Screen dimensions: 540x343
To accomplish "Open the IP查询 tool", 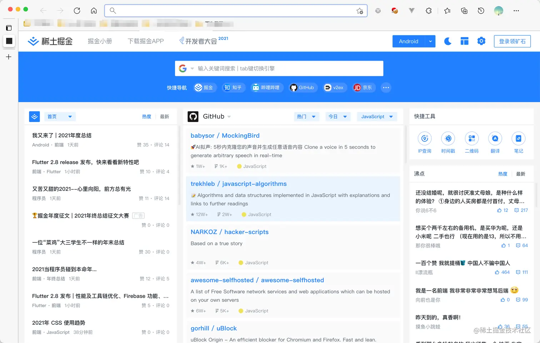I will point(425,143).
